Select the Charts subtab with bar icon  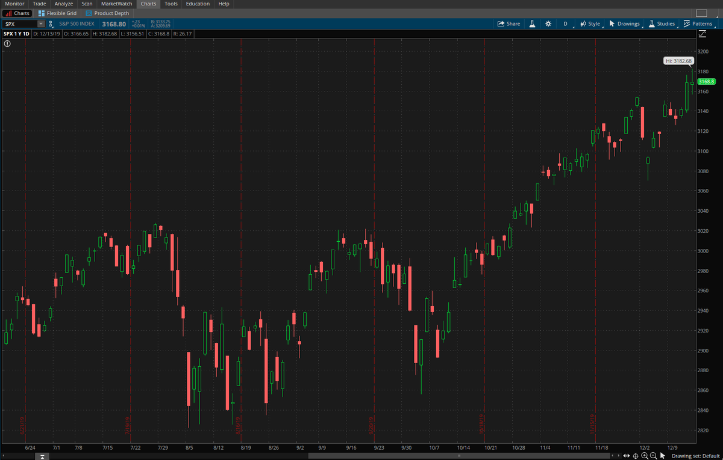pyautogui.click(x=17, y=13)
